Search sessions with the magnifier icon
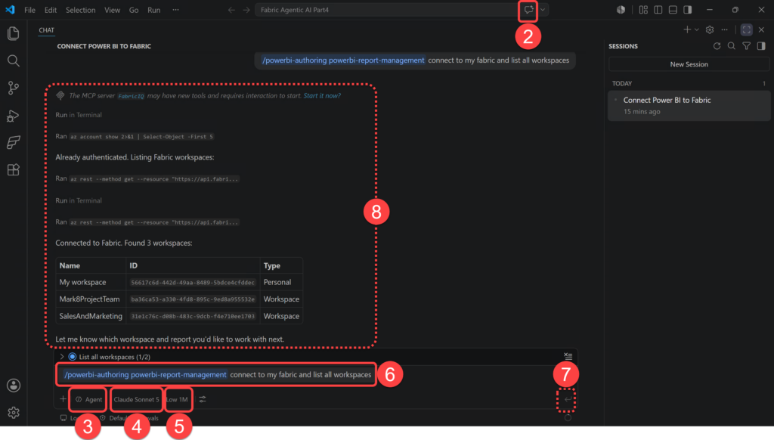774x440 pixels. click(x=732, y=46)
